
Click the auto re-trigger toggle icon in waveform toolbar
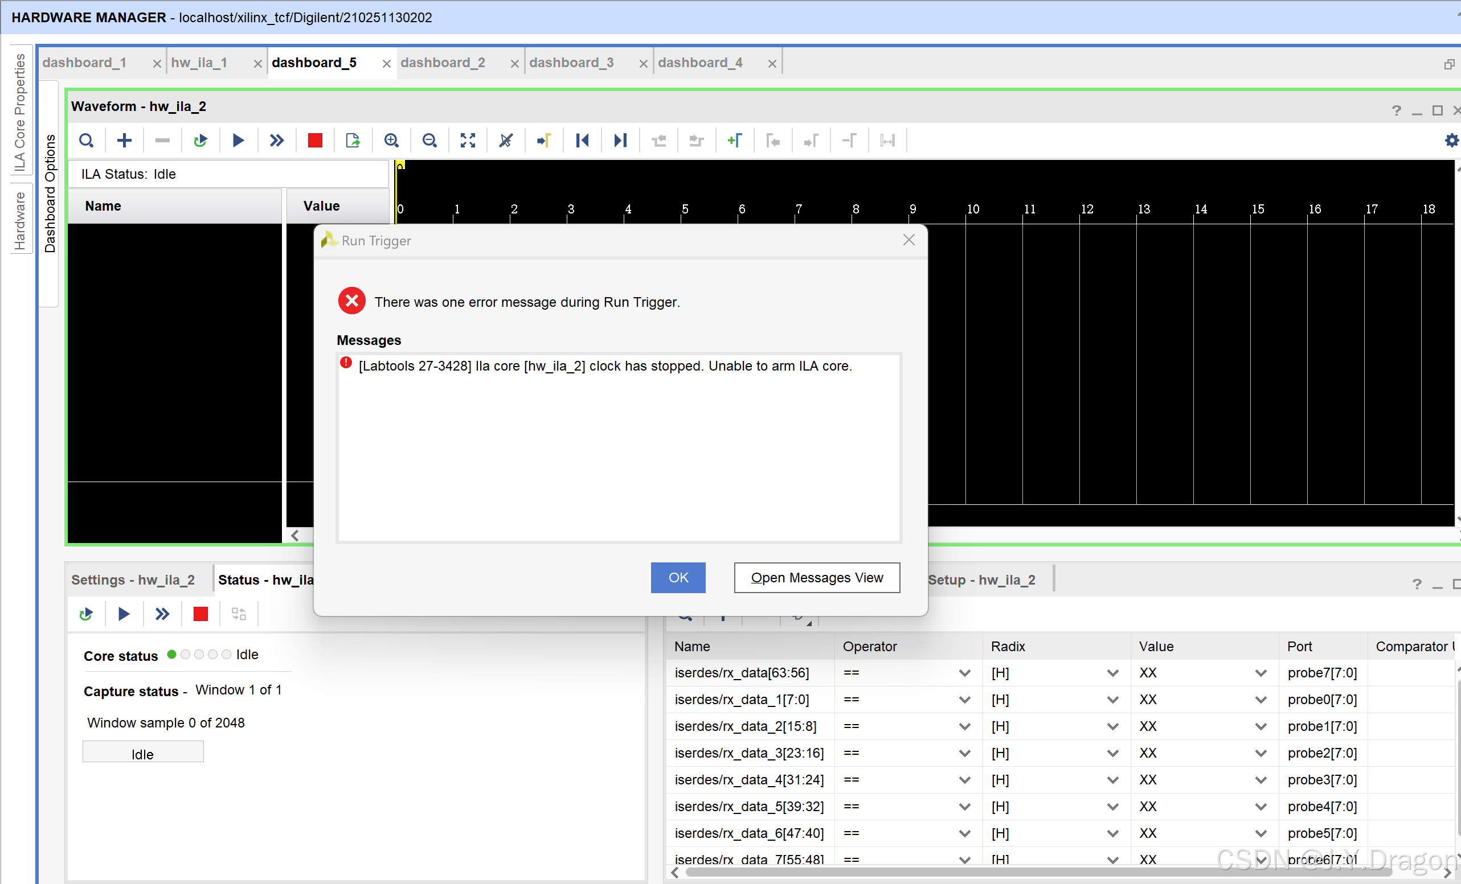tap(200, 141)
